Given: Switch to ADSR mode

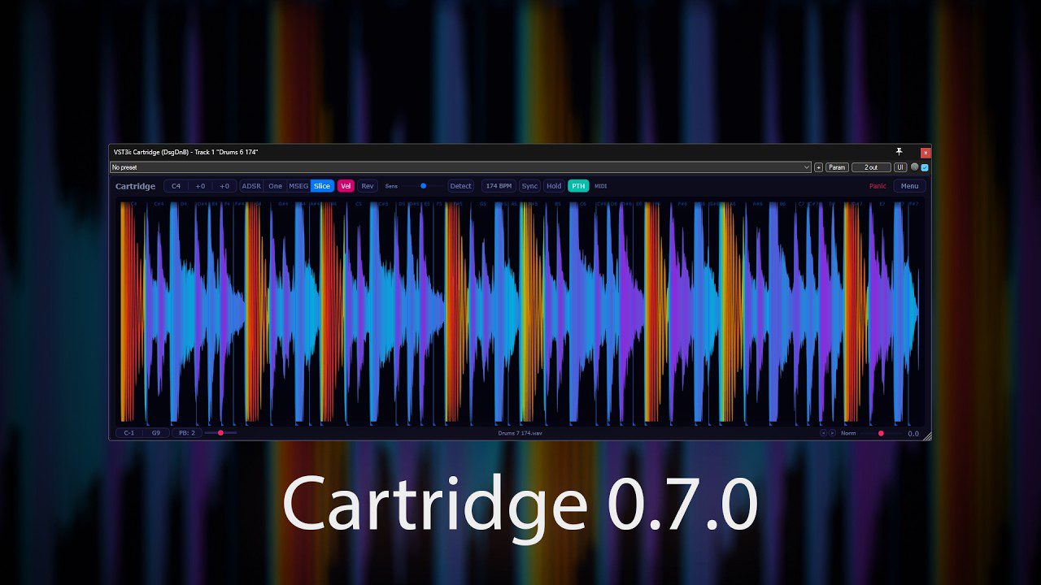Looking at the screenshot, I should [x=252, y=186].
